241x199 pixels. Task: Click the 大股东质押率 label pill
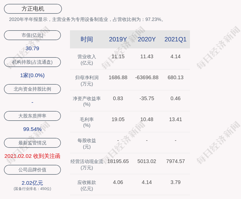[32, 116]
